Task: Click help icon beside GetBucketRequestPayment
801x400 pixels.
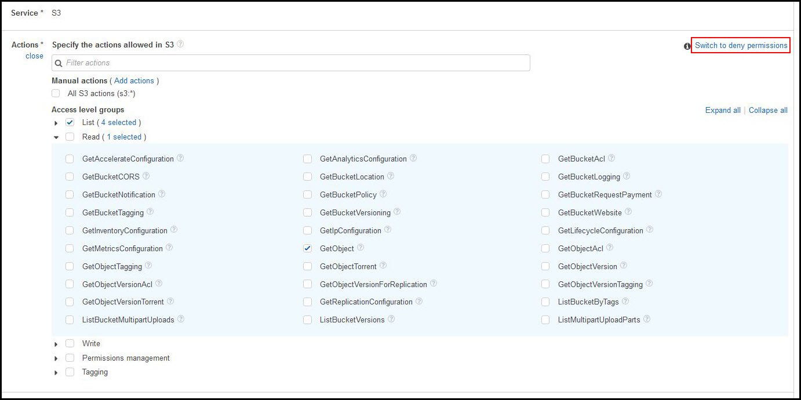Action: click(658, 194)
